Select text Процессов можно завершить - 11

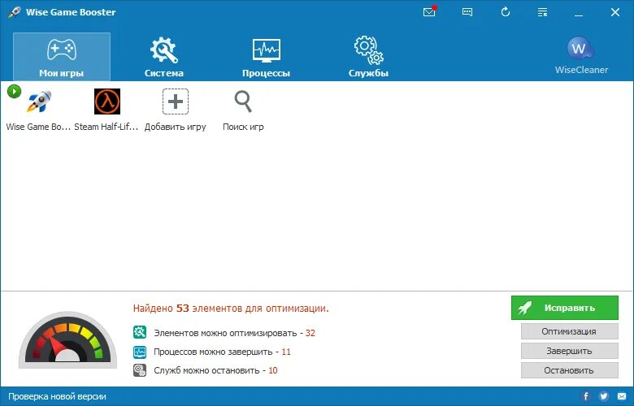tap(223, 352)
